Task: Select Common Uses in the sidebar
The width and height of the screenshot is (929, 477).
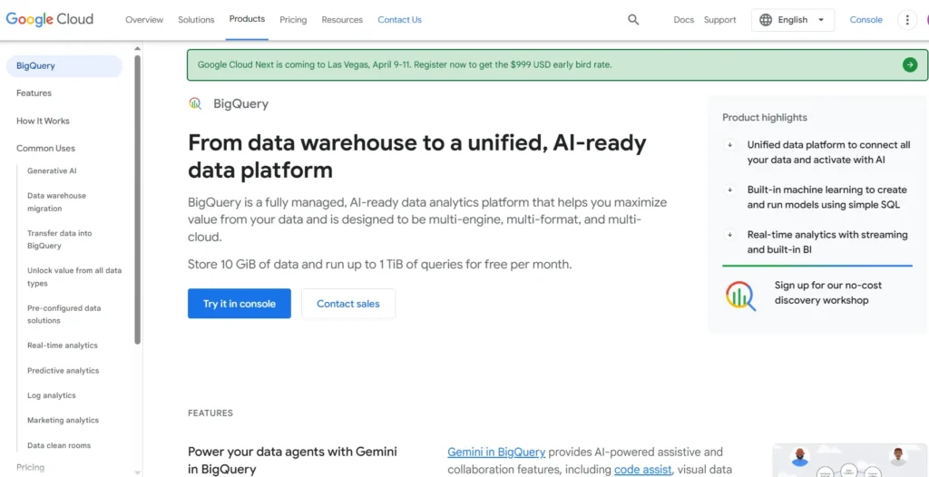Action: coord(45,148)
